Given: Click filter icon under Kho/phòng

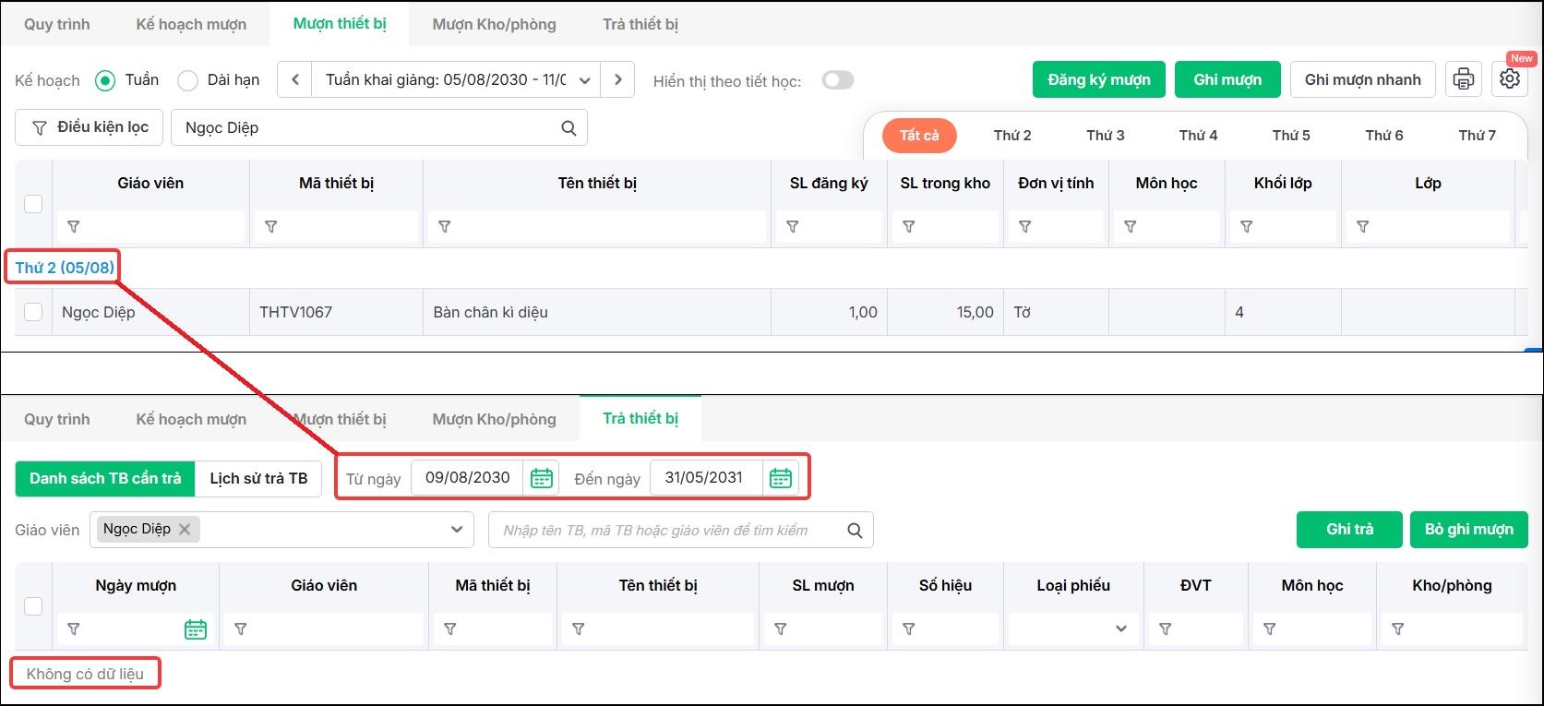Looking at the screenshot, I should click(1398, 628).
